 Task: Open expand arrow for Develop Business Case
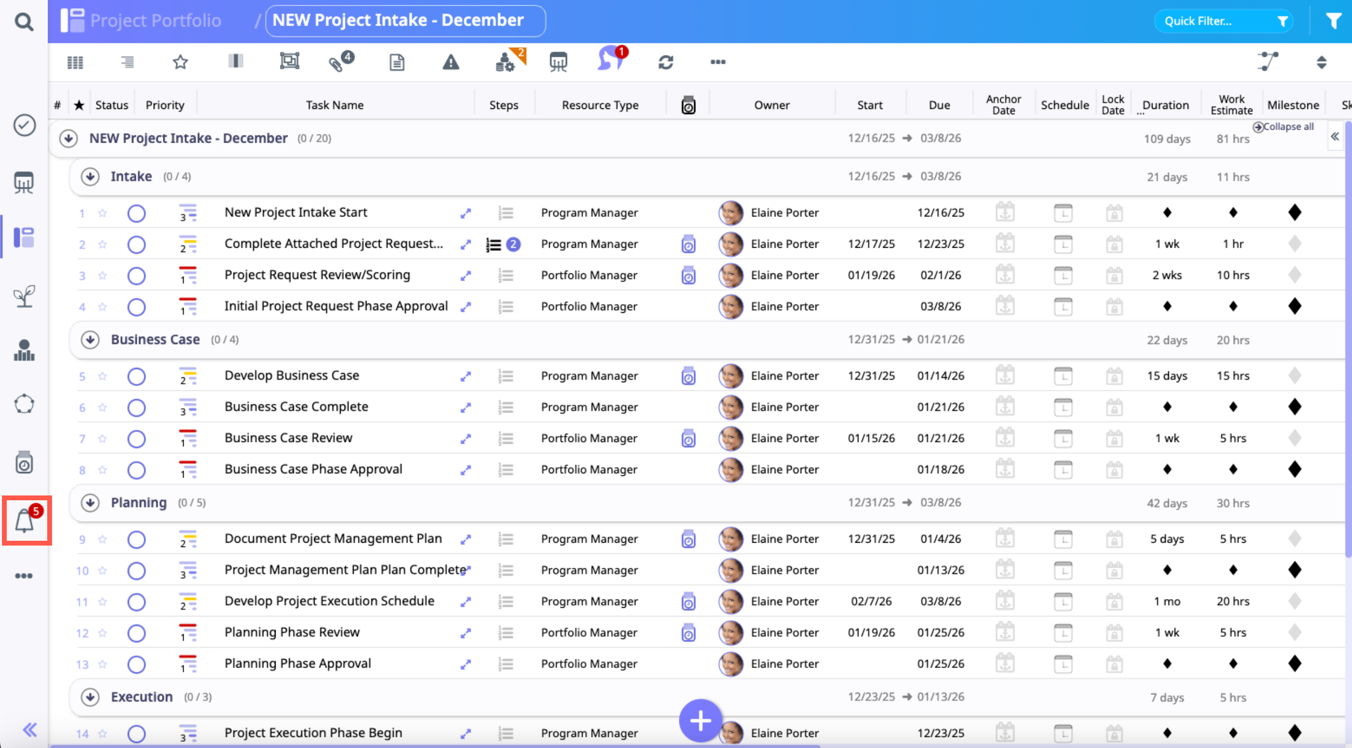(x=465, y=376)
